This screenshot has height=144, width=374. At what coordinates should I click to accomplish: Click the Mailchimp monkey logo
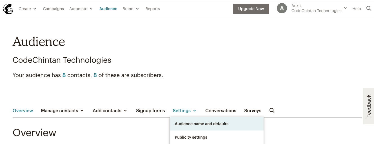[8, 9]
